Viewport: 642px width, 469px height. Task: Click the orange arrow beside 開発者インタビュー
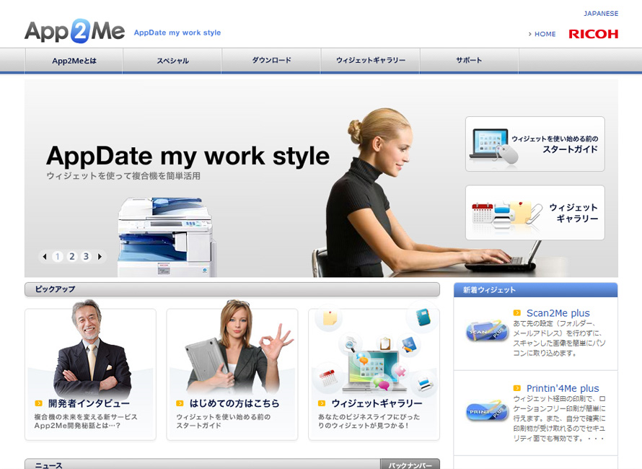(x=39, y=403)
